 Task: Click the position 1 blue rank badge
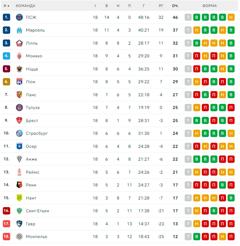coord(7,17)
